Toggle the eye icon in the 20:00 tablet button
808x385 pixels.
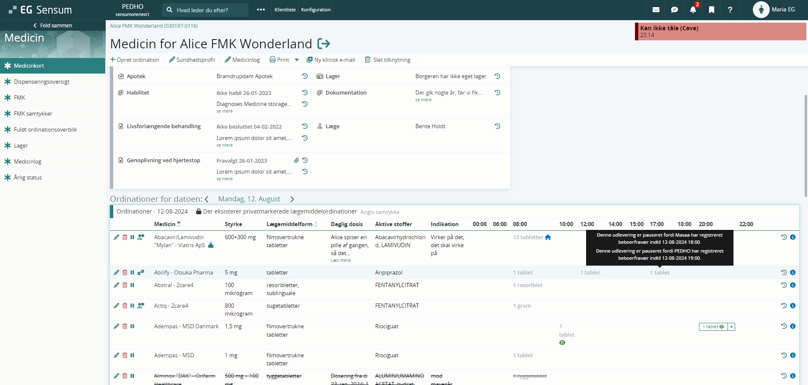pyautogui.click(x=722, y=327)
